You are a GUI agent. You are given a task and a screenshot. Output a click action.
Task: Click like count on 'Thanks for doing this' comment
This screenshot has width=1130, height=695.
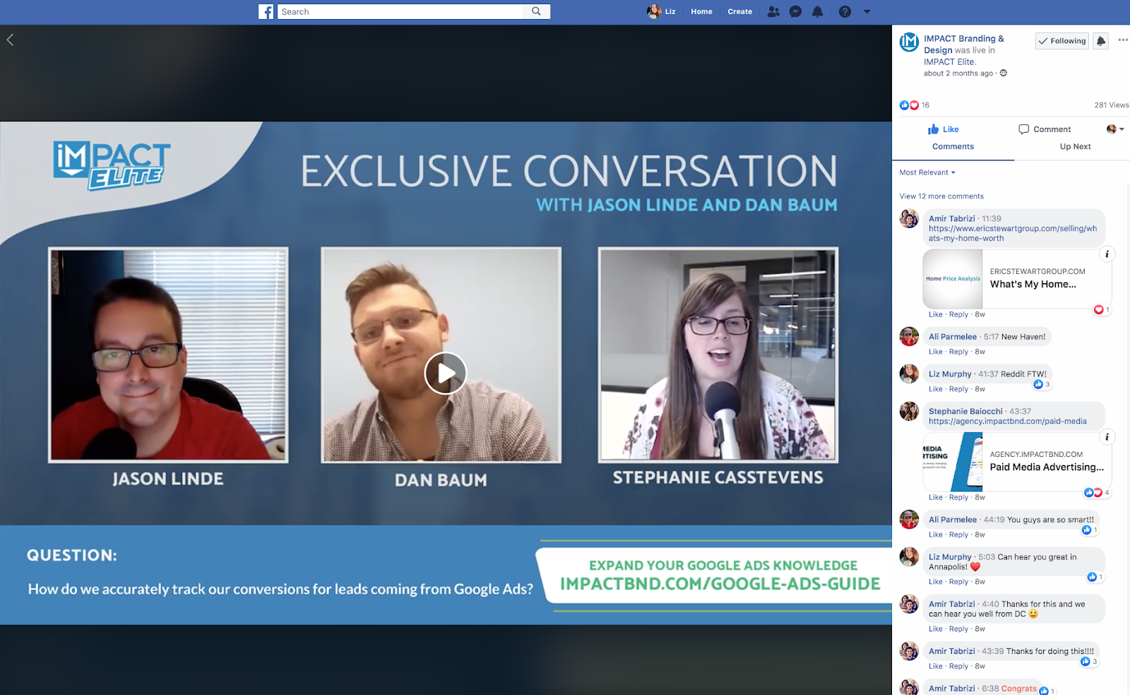click(1089, 662)
